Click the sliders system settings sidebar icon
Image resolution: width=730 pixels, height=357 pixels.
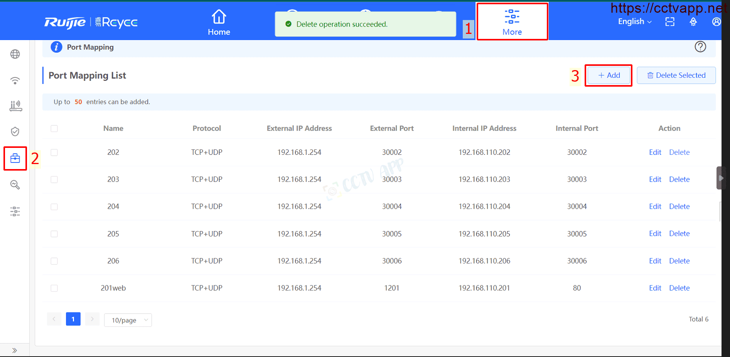pos(15,211)
